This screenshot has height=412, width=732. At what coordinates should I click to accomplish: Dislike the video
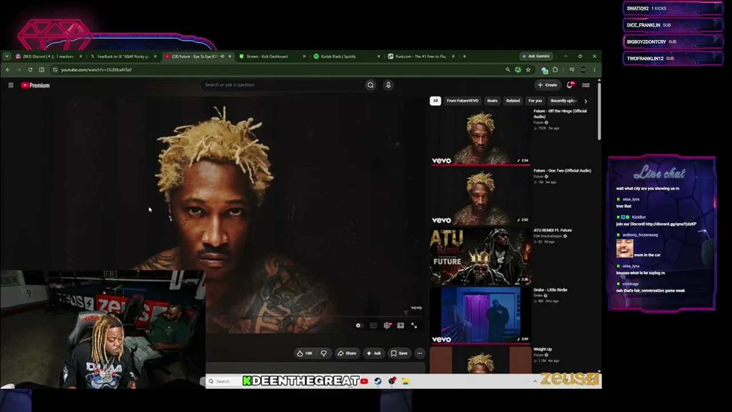coord(324,354)
